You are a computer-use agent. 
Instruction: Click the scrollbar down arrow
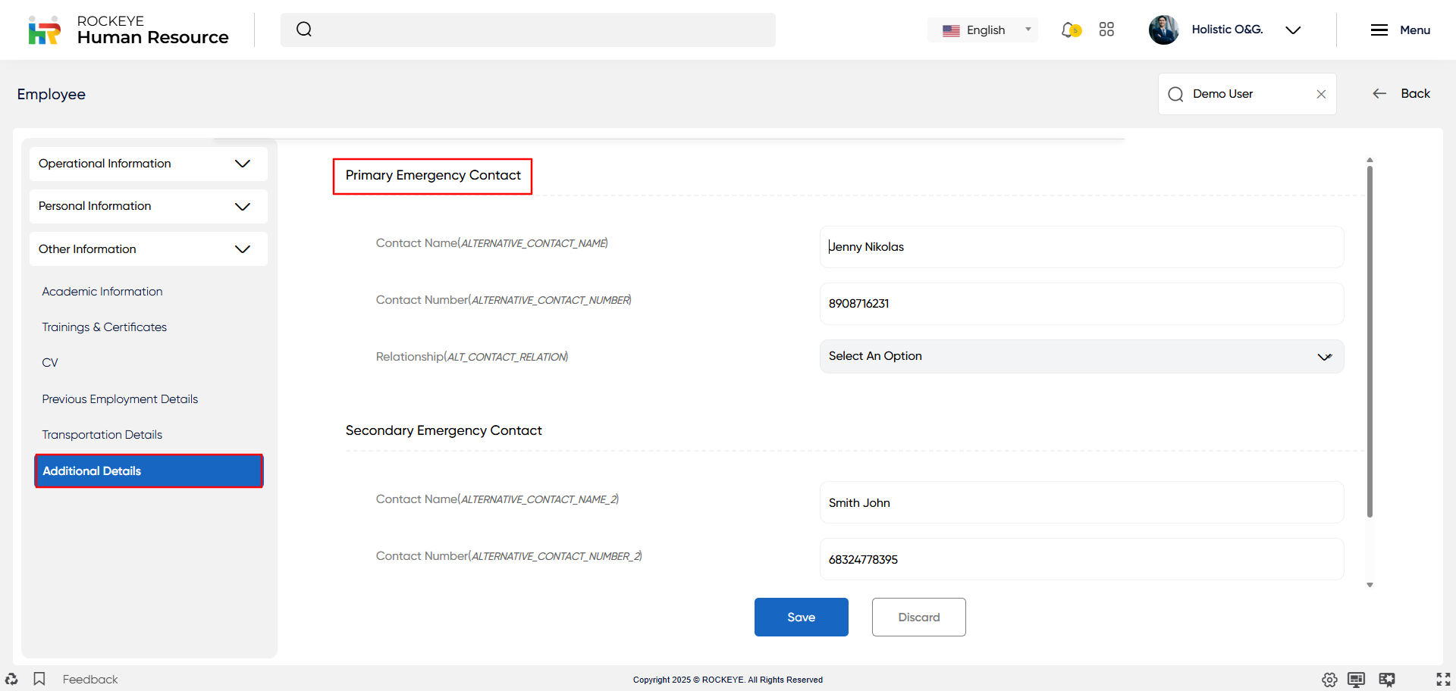coord(1370,585)
